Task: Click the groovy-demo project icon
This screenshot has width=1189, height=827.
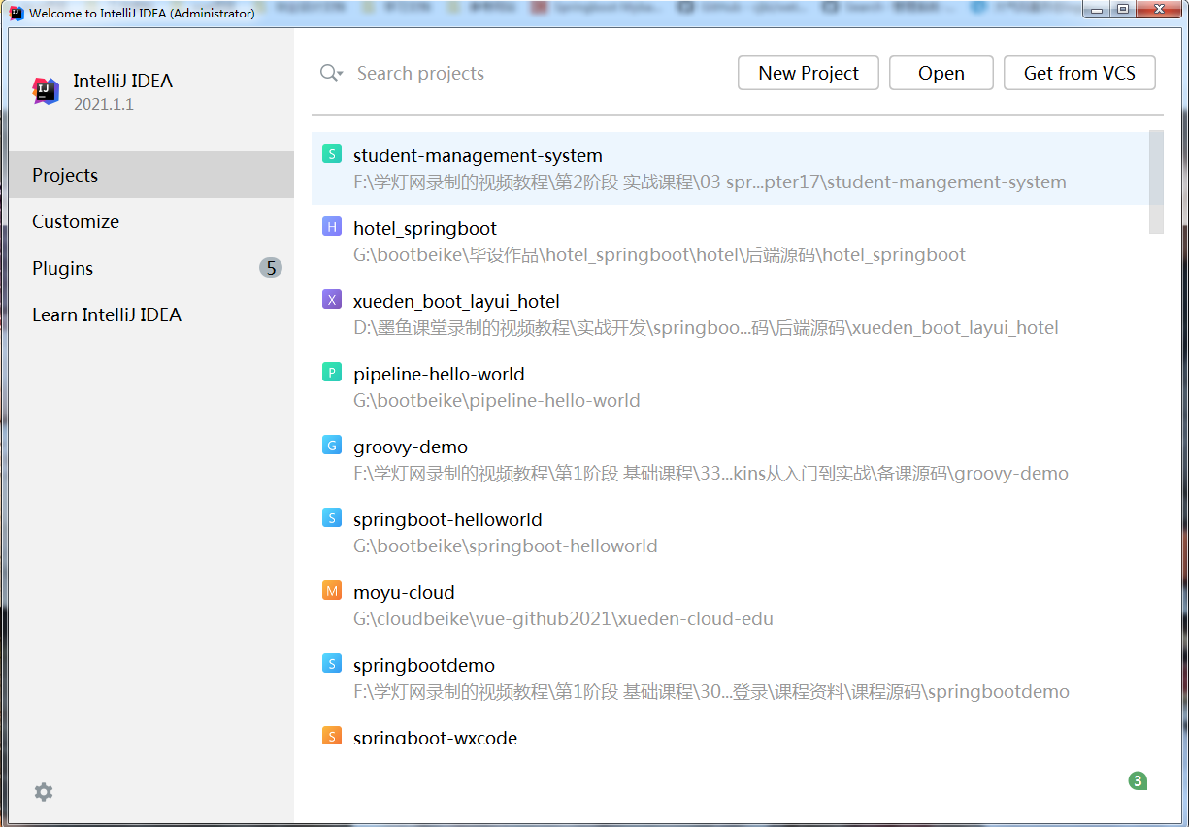Action: point(332,446)
